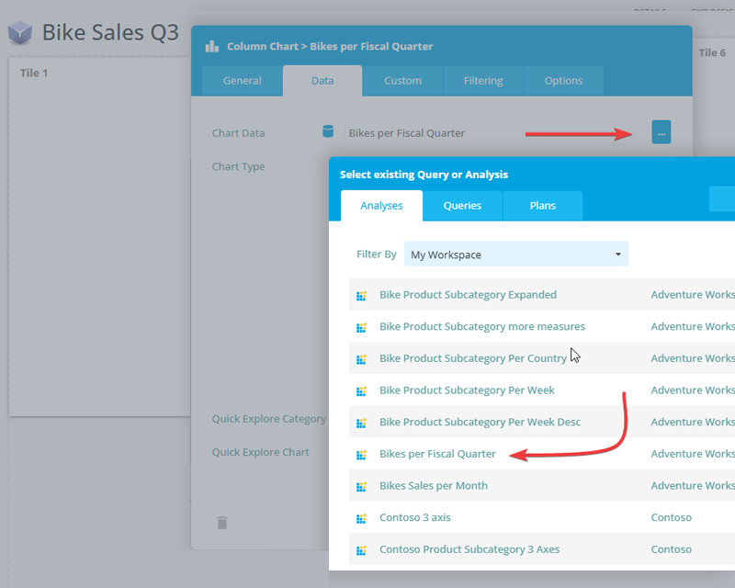Open the Plans tab
The height and width of the screenshot is (588, 735).
(x=542, y=206)
